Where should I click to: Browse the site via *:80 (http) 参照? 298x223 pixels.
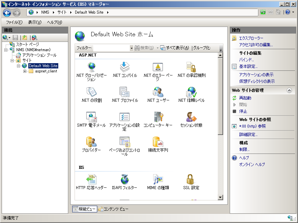(252, 126)
